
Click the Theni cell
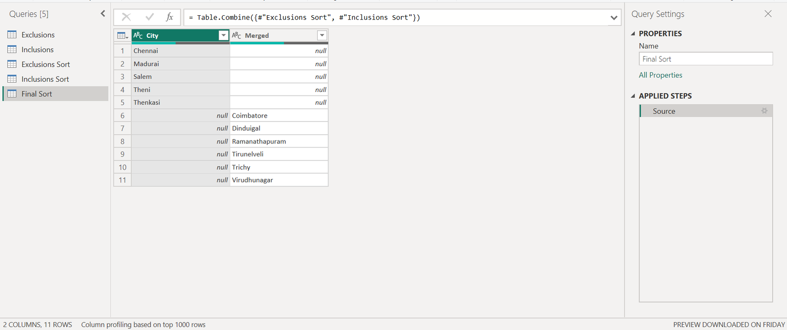click(181, 90)
